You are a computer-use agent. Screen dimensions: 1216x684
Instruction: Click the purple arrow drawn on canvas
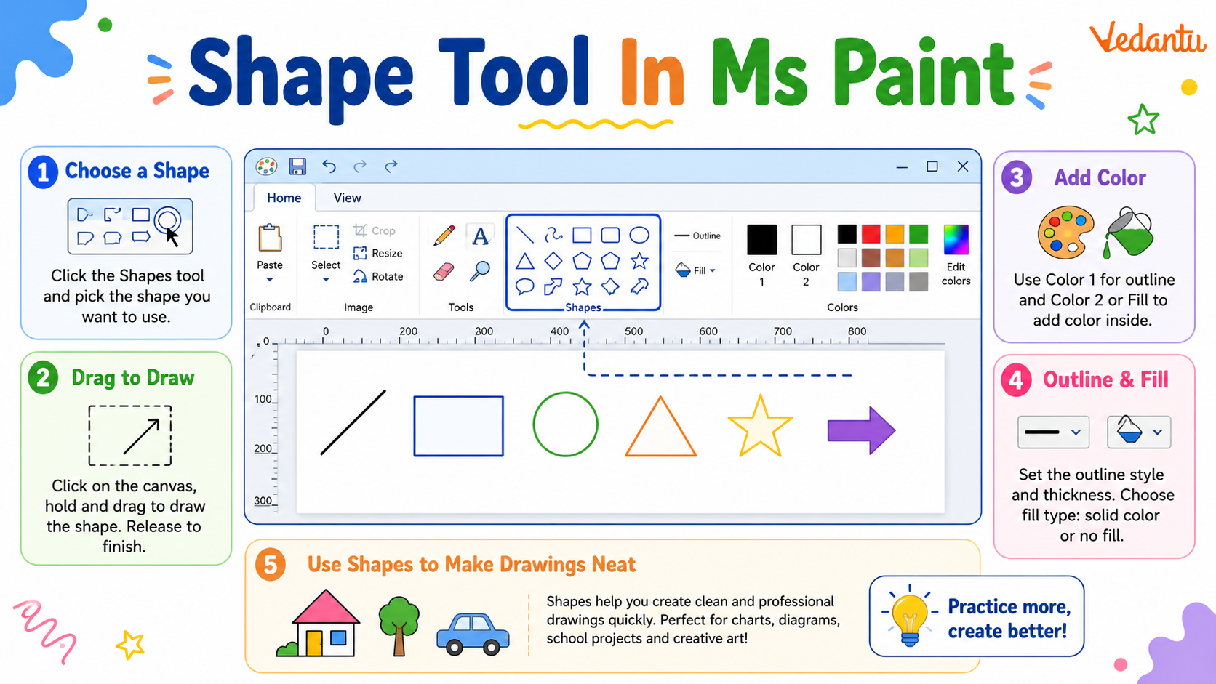pos(861,430)
